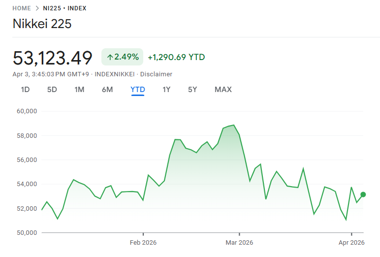Switch to the 6M range tab
The width and height of the screenshot is (380, 257).
(107, 90)
